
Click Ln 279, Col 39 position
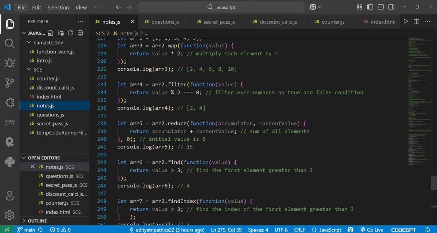[x=227, y=230]
